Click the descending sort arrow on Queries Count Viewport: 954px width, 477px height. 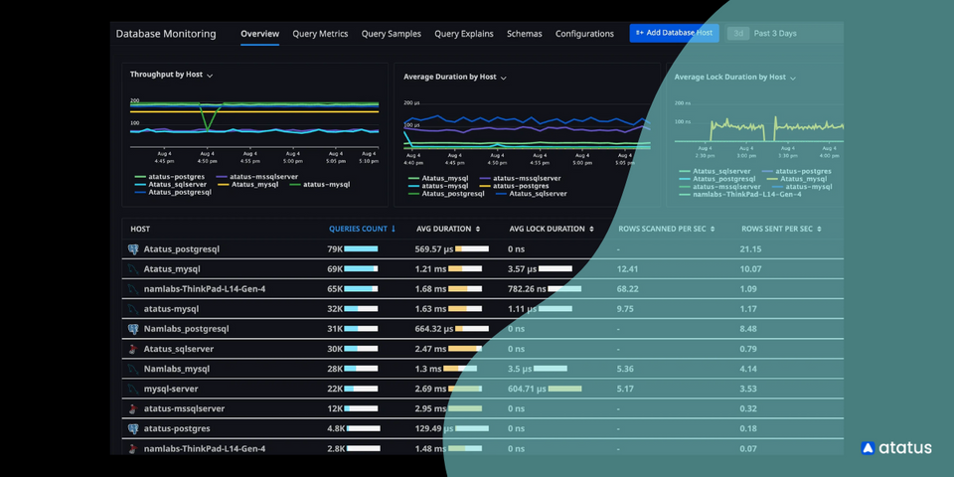(394, 229)
